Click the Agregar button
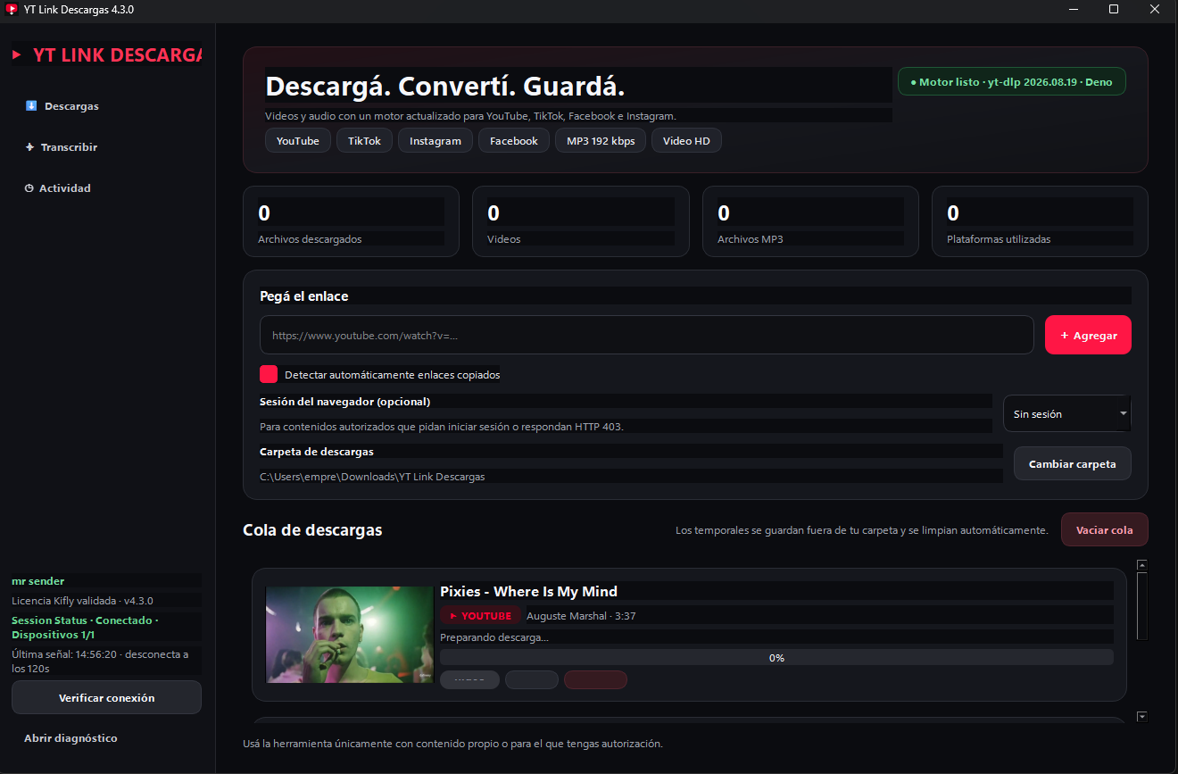This screenshot has height=774, width=1178. [1088, 336]
